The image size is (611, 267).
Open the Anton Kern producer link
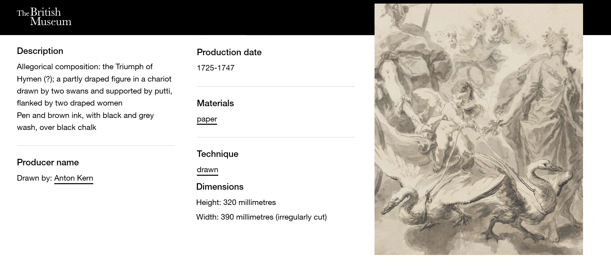(x=73, y=178)
